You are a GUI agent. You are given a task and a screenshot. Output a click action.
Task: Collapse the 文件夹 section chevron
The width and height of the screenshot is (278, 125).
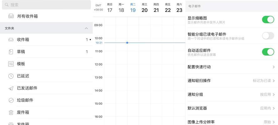coord(86,28)
